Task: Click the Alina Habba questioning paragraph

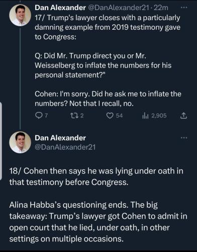Action: (98, 222)
